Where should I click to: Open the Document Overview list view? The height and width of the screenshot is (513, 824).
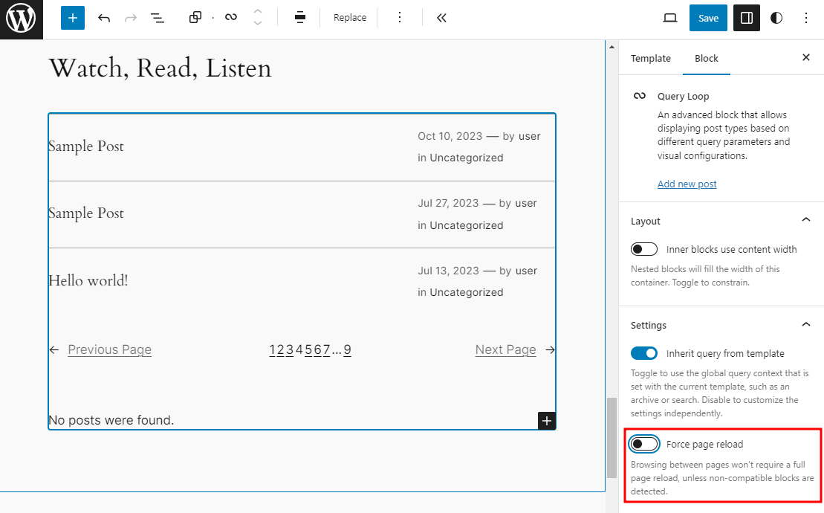tap(157, 17)
